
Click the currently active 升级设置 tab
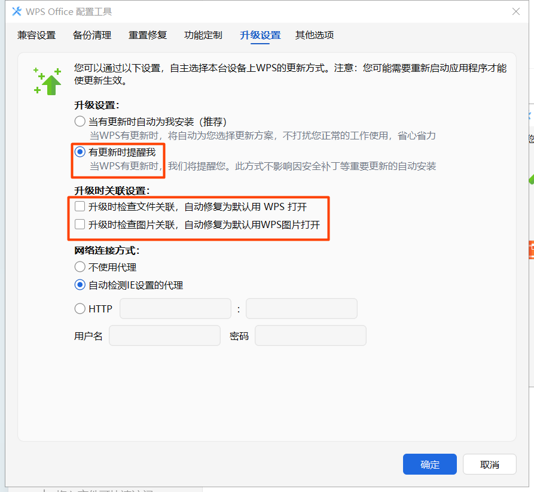259,35
